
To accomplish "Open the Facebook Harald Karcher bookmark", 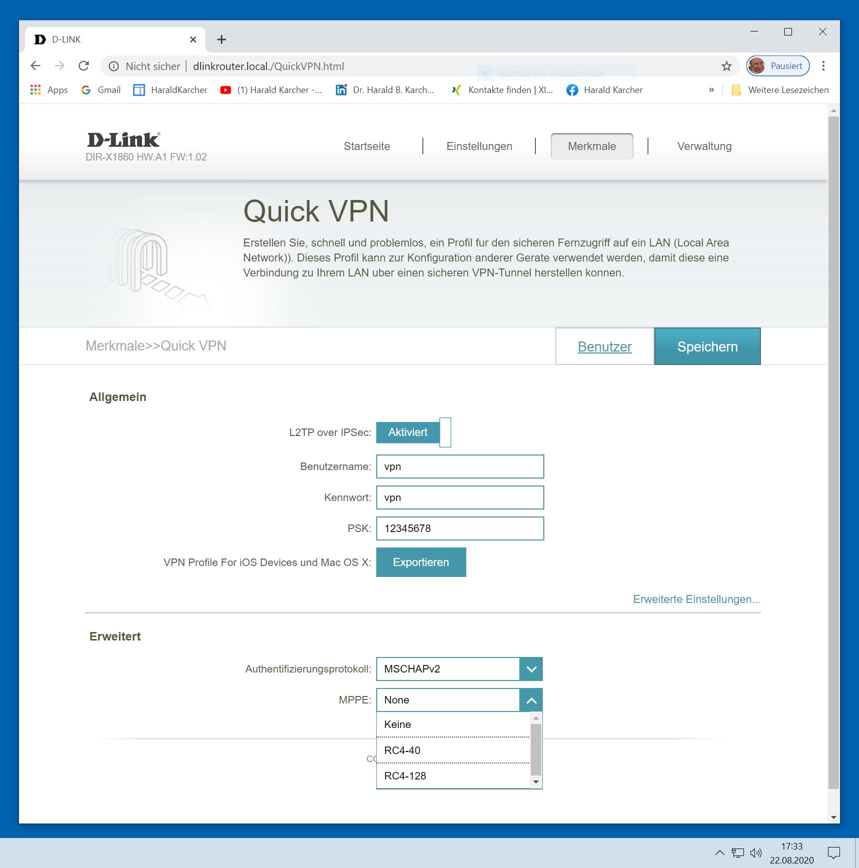I will point(604,90).
